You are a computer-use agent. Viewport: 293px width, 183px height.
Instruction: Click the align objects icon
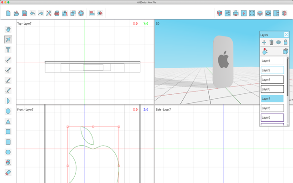click(92, 13)
